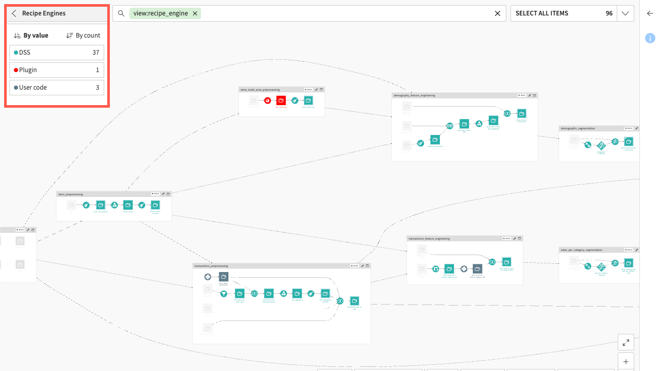Toggle fullscreen flow view
The height and width of the screenshot is (371, 660).
tap(625, 342)
